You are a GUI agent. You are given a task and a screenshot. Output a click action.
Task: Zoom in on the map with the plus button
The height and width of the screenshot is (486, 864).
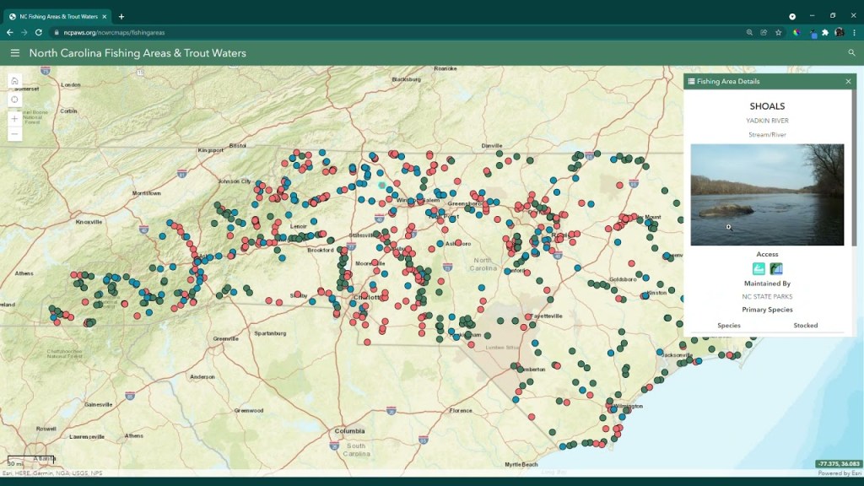click(14, 119)
